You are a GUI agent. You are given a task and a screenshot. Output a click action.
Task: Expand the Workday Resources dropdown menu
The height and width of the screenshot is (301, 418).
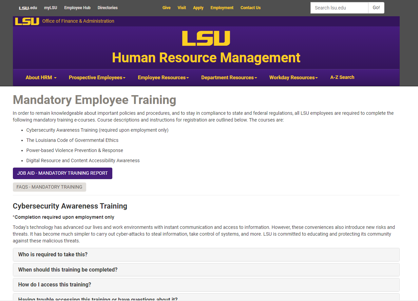tap(293, 78)
